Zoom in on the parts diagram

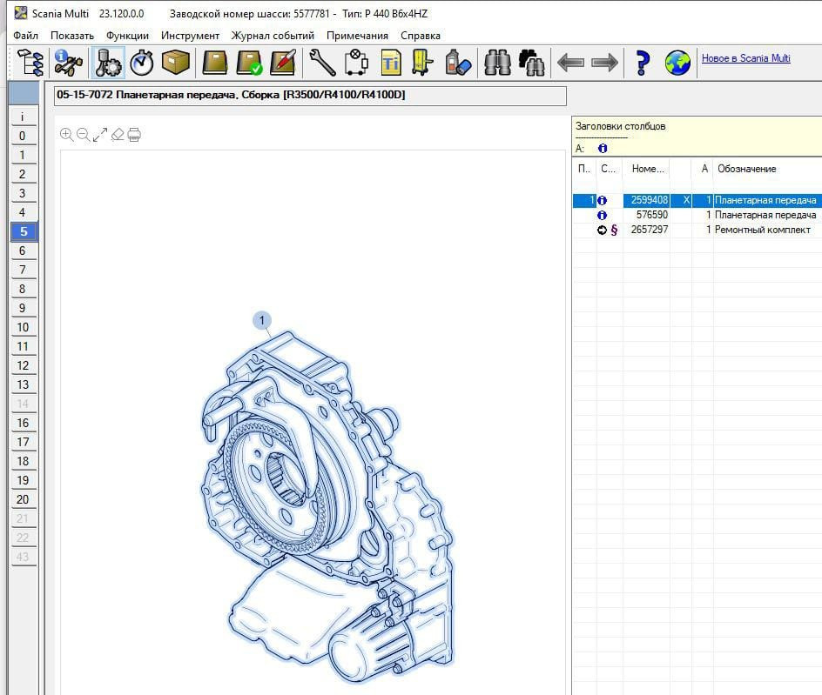click(x=67, y=135)
